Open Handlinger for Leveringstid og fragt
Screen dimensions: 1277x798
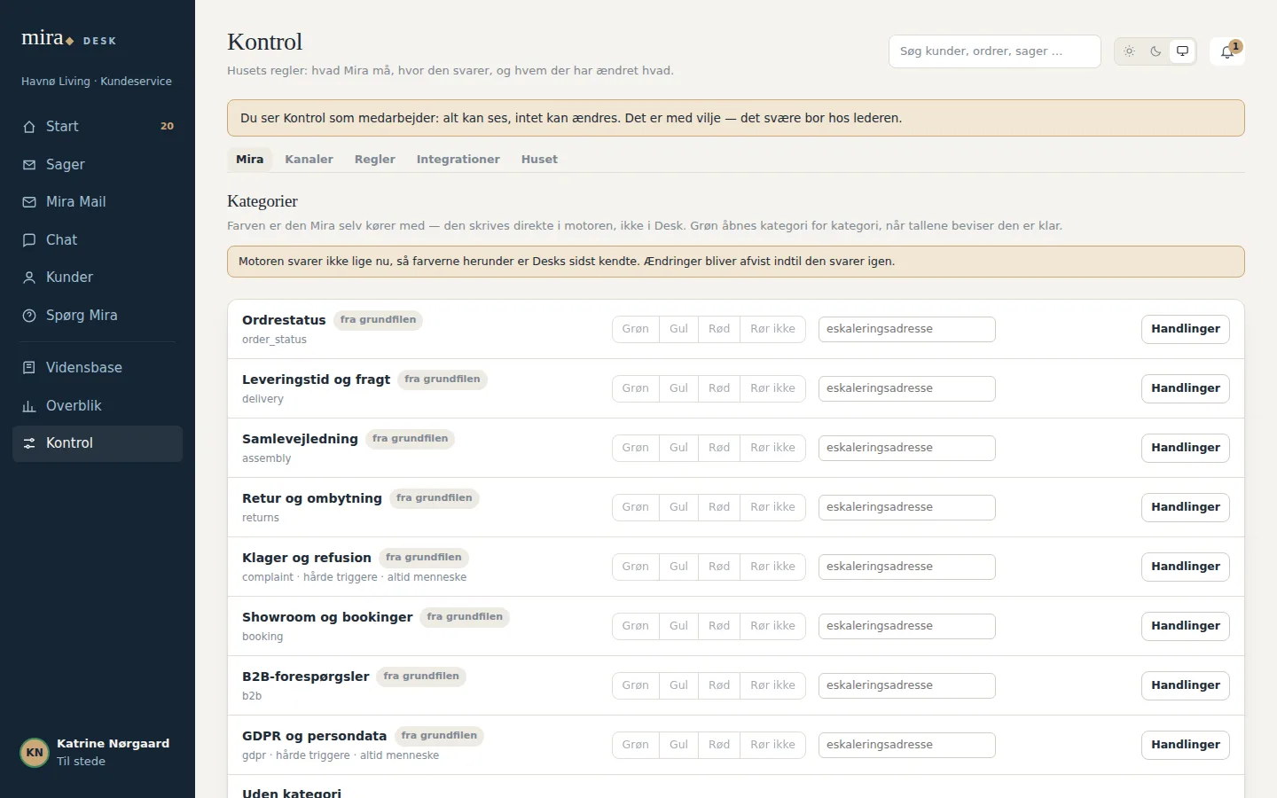click(1186, 388)
